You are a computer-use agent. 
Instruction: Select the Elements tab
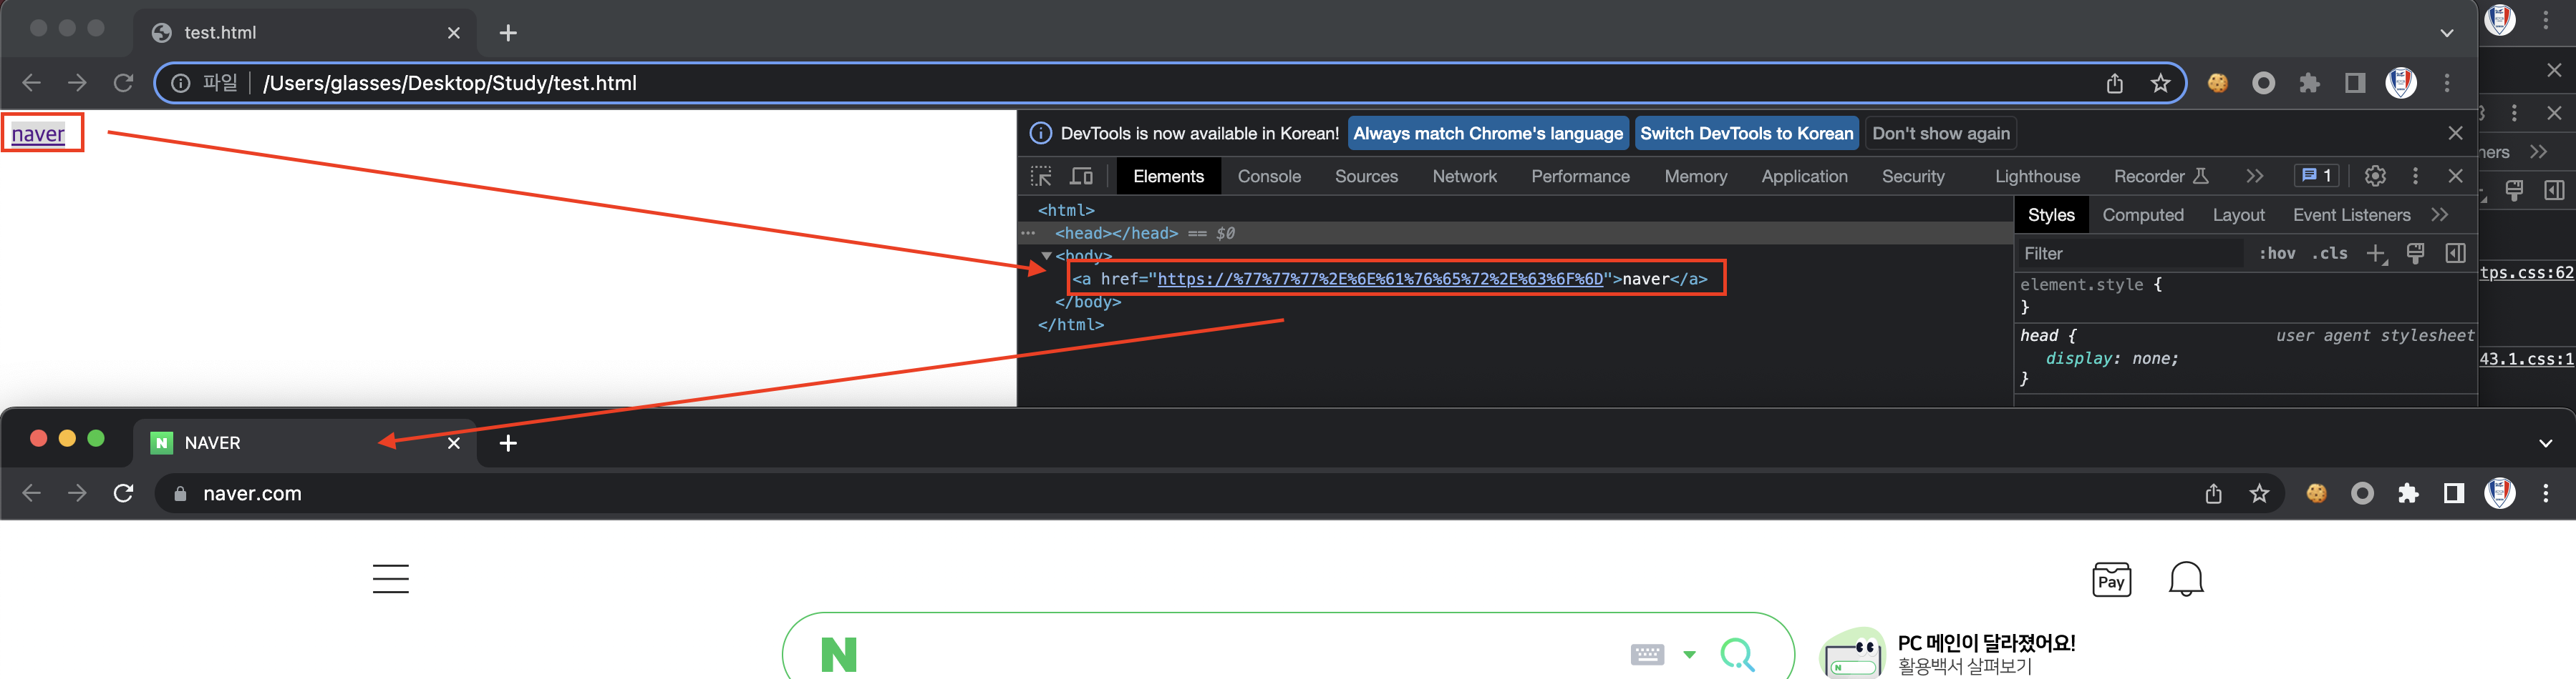pos(1168,176)
